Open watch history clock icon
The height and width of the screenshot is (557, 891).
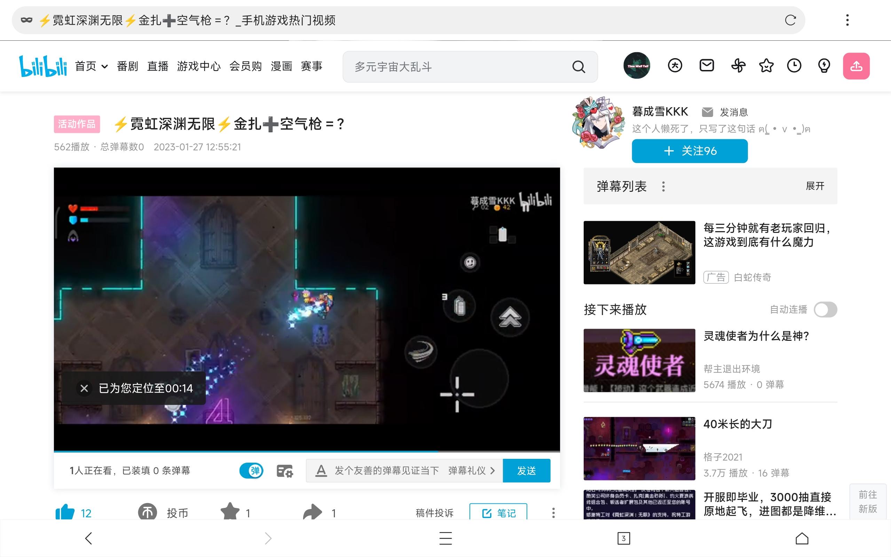(794, 66)
